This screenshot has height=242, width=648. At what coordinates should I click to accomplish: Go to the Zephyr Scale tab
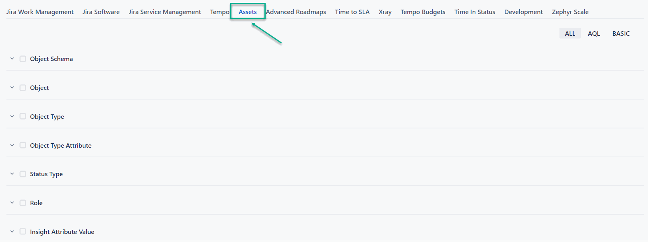pyautogui.click(x=570, y=12)
